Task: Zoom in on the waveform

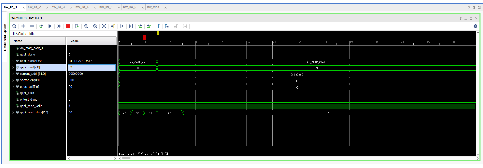Action: click(x=86, y=26)
